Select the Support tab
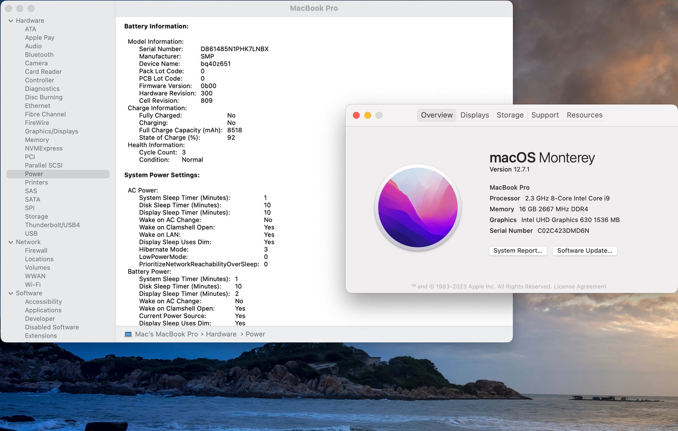The height and width of the screenshot is (431, 678). (545, 115)
